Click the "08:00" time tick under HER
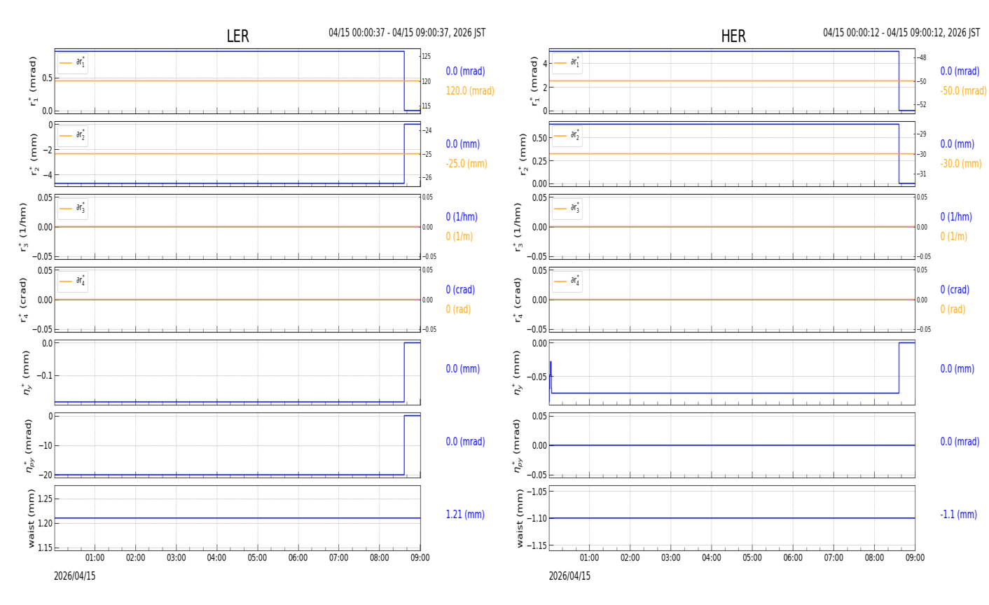Viewport: 989px width, 605px height. click(x=874, y=558)
